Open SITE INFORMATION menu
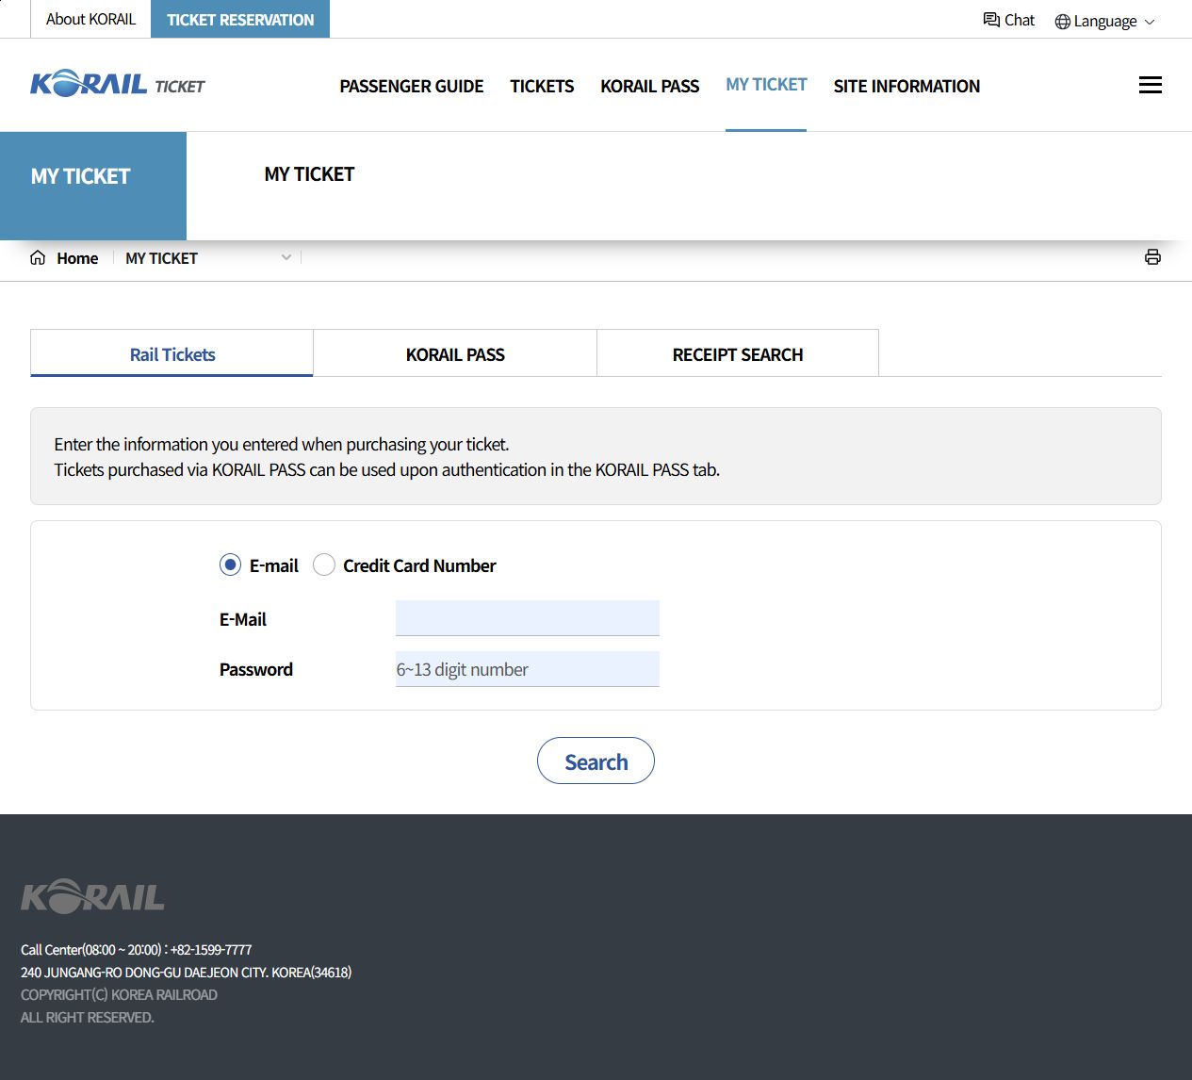This screenshot has width=1192, height=1080. 906,86
